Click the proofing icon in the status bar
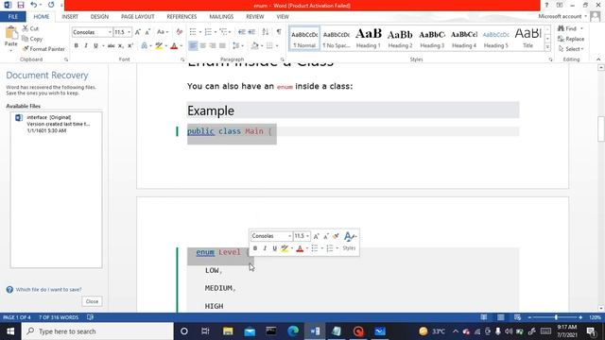This screenshot has width=605, height=340. 90,317
